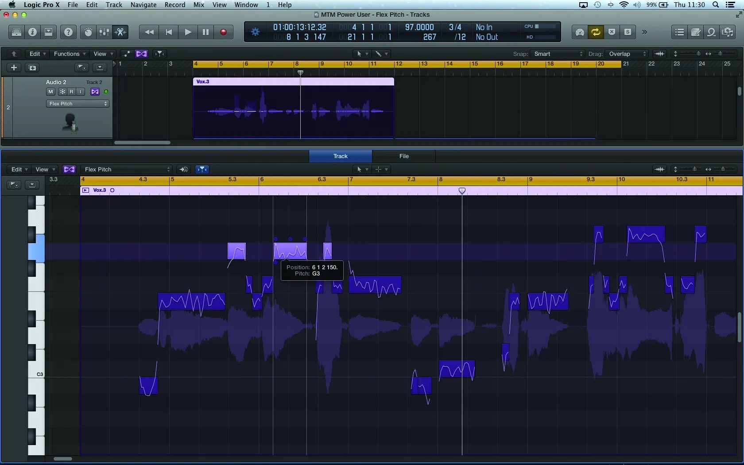
Task: Click the waveform zoom button in the editor
Action: pyautogui.click(x=660, y=170)
